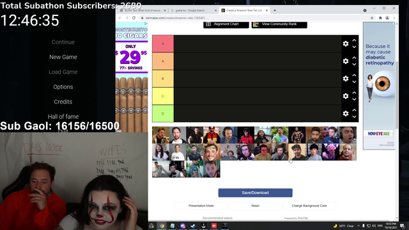Move the S tier row up
409x230 pixels.
[x=354, y=40]
